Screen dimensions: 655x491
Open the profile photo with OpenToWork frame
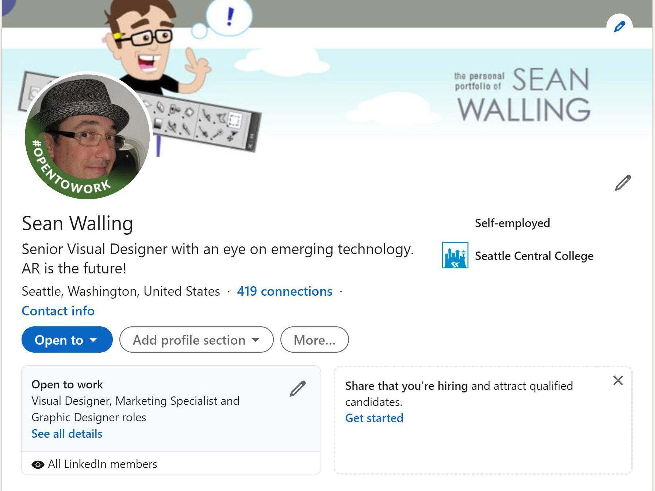tap(88, 136)
